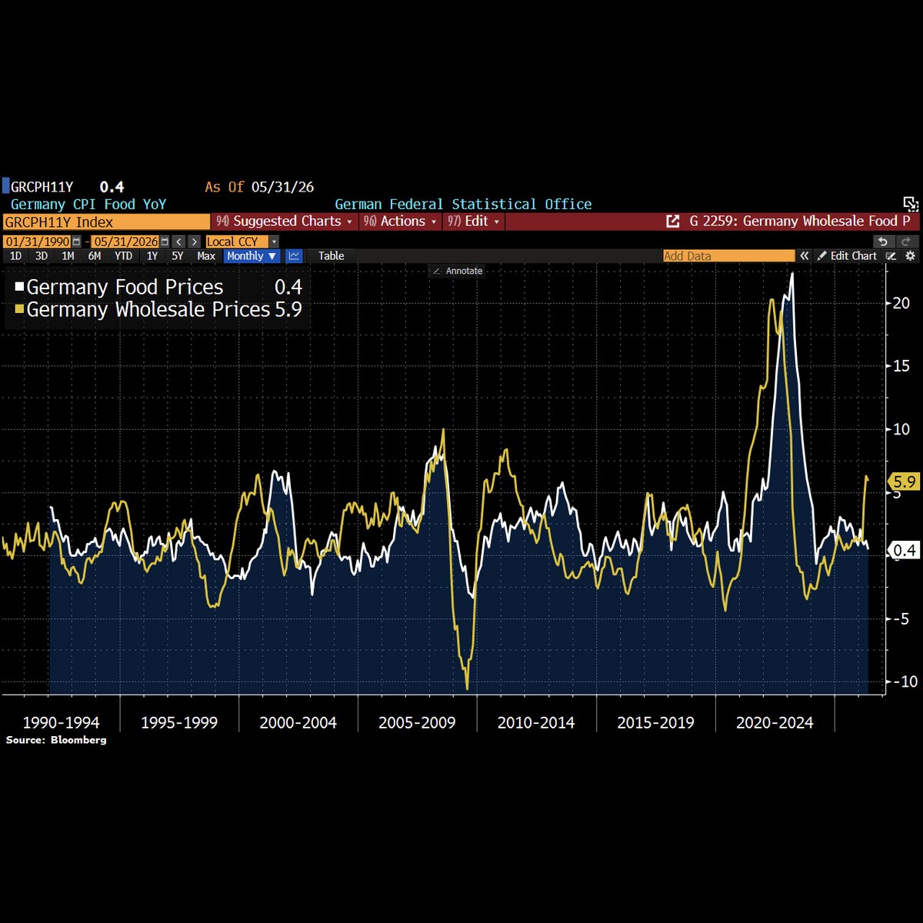
Task: Collapse panel with double chevron icon
Action: [x=805, y=256]
